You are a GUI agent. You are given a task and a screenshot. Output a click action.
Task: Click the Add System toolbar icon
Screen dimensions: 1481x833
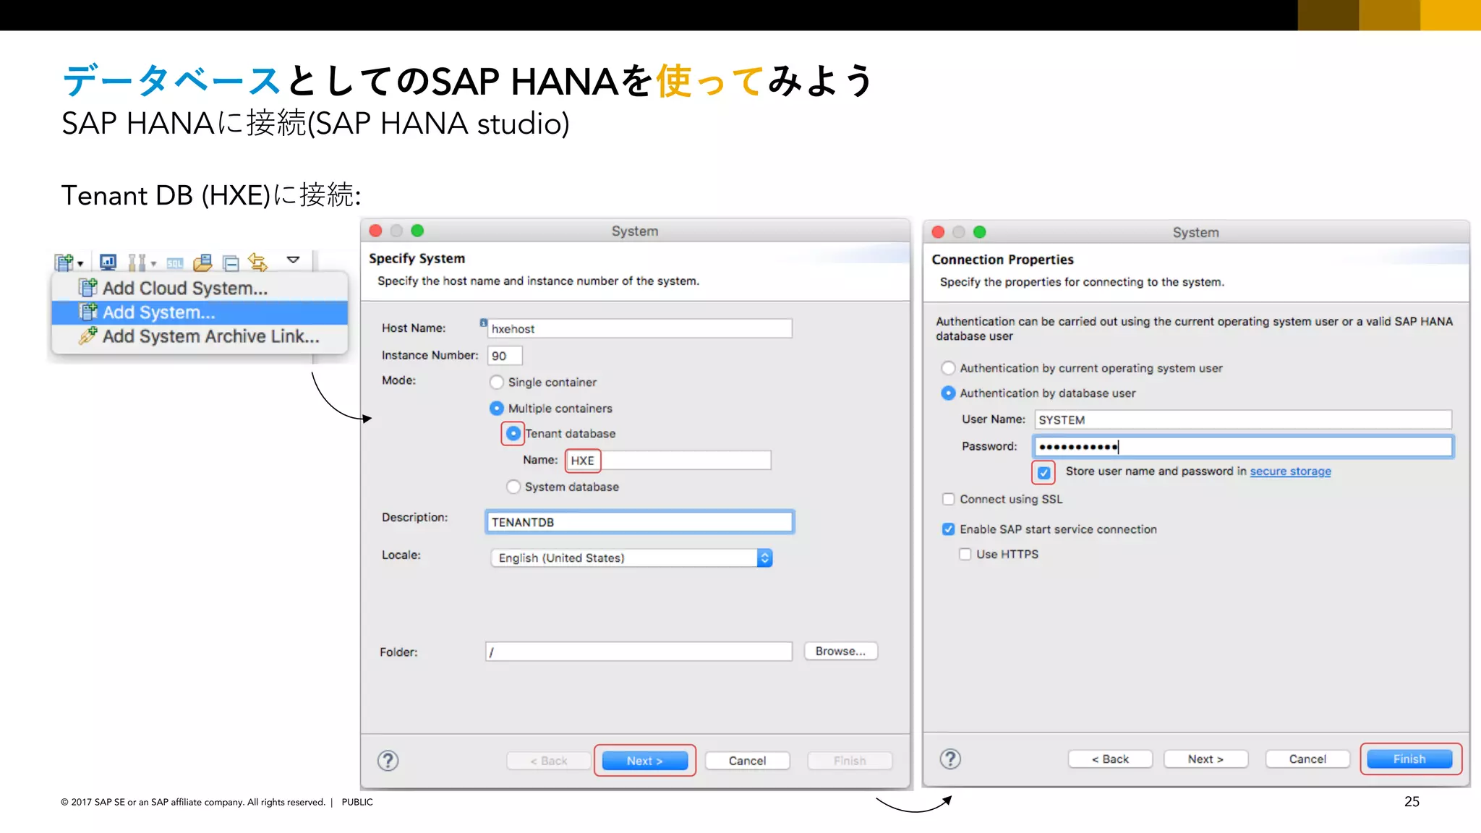point(64,262)
